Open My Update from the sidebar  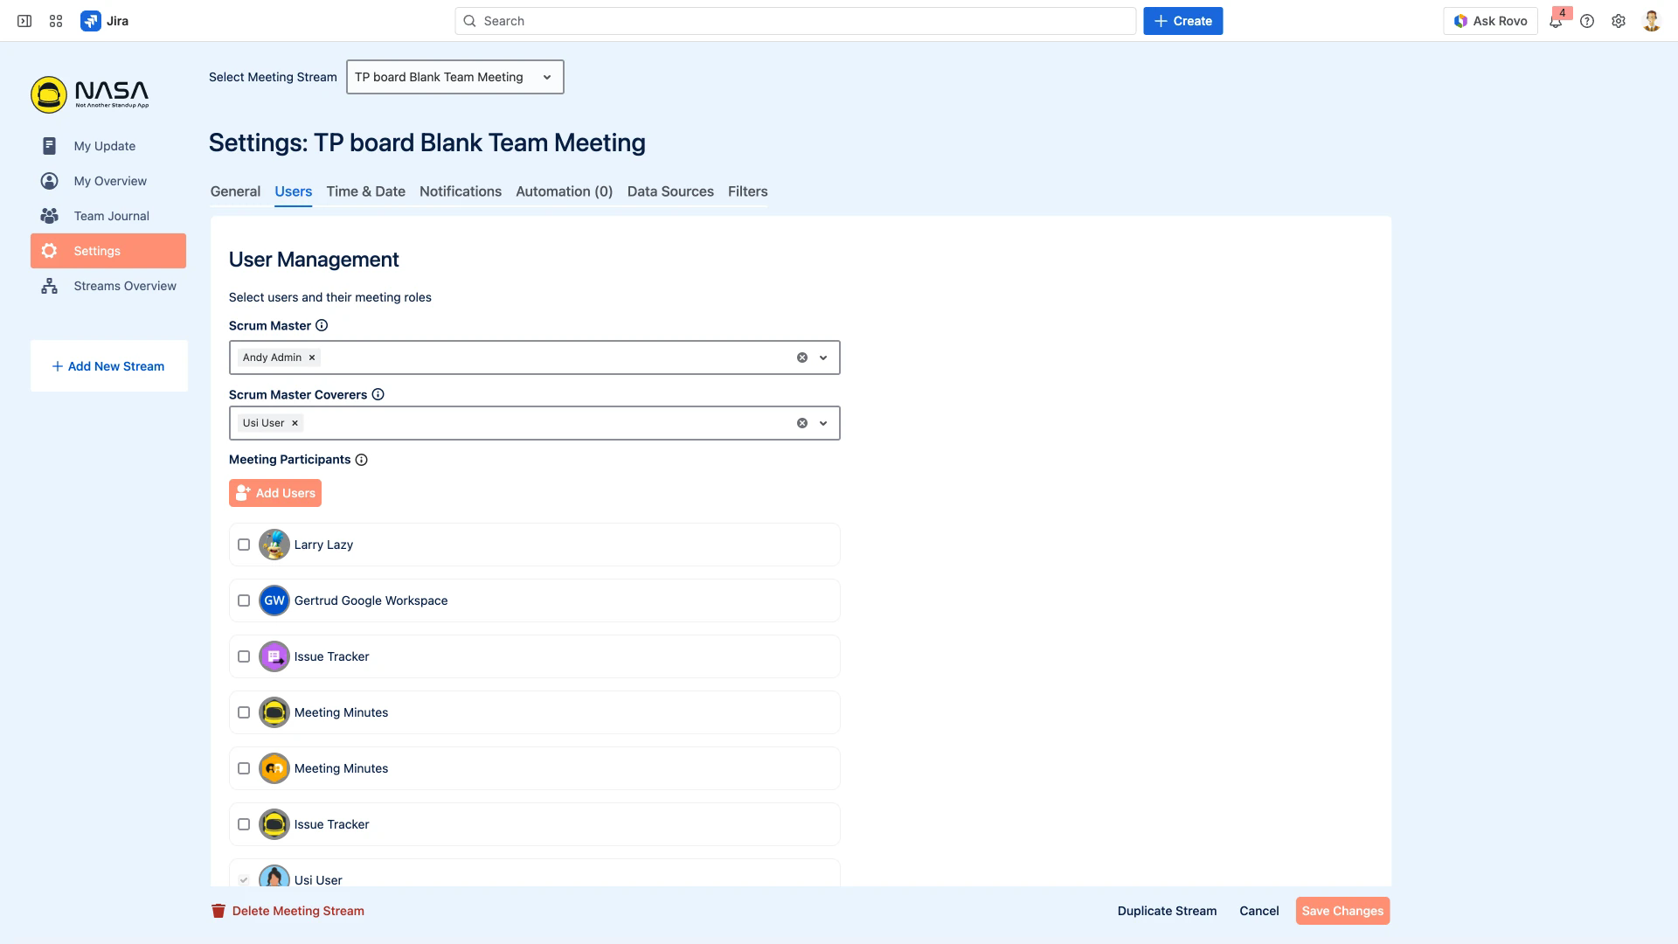coord(104,146)
